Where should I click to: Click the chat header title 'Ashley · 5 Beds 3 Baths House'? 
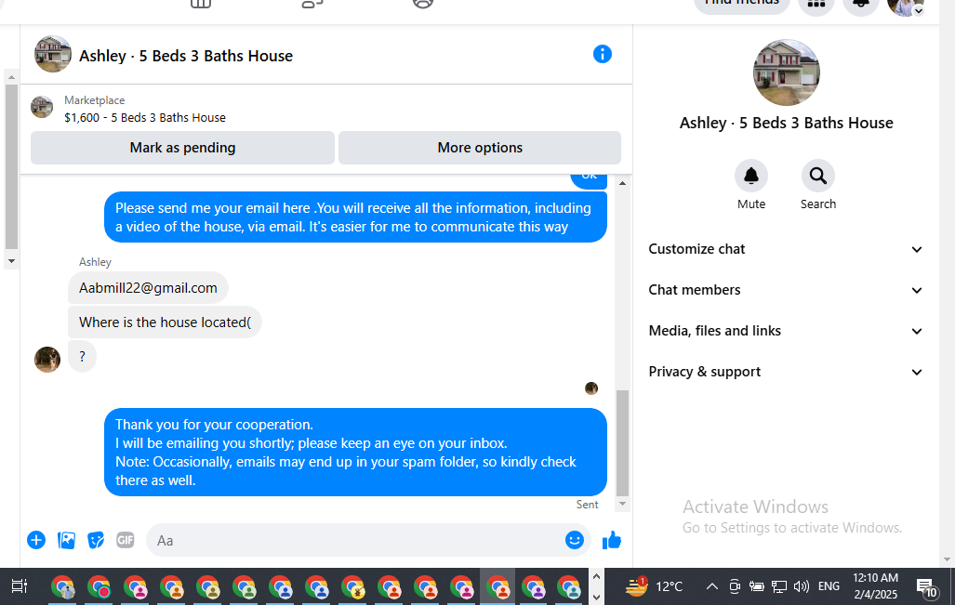click(x=186, y=56)
